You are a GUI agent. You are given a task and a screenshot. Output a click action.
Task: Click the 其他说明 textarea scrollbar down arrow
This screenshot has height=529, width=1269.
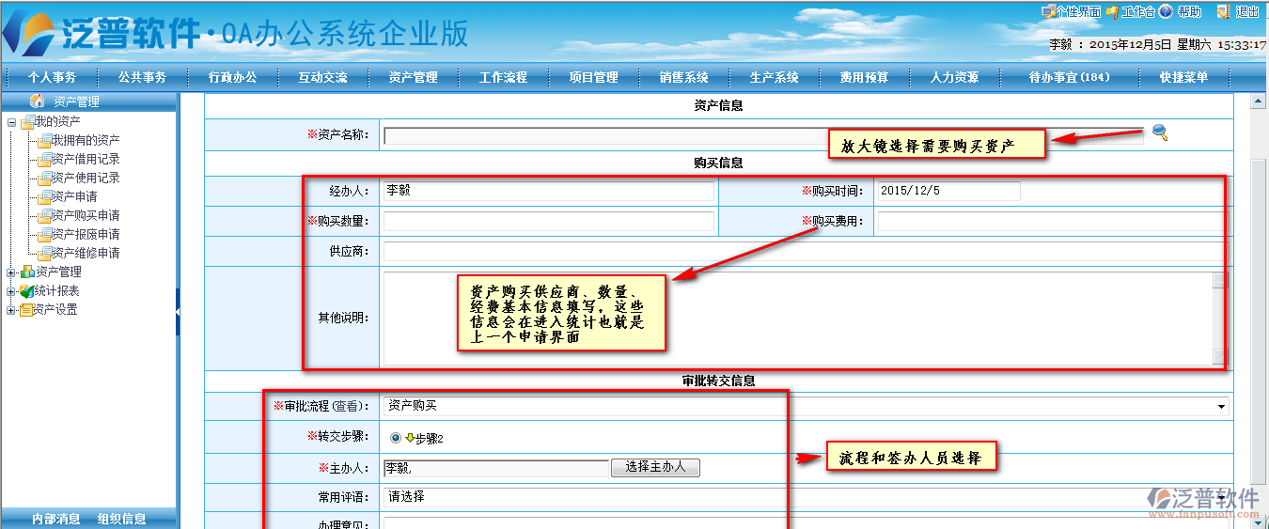pos(1219,357)
